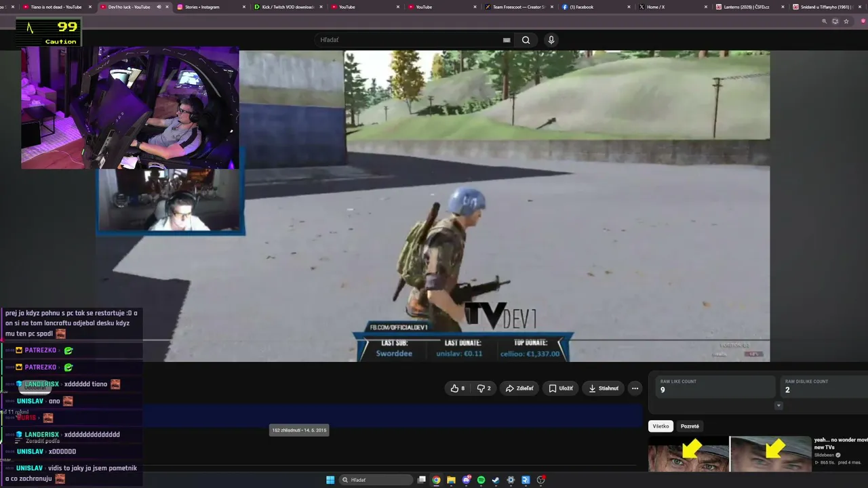The height and width of the screenshot is (488, 868).
Task: Click chat message 'x000000' by UNISLAV
Action: pyautogui.click(x=62, y=451)
